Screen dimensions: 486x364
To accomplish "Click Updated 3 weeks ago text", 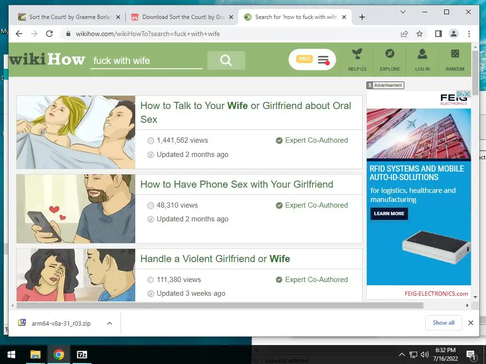I will click(x=191, y=293).
